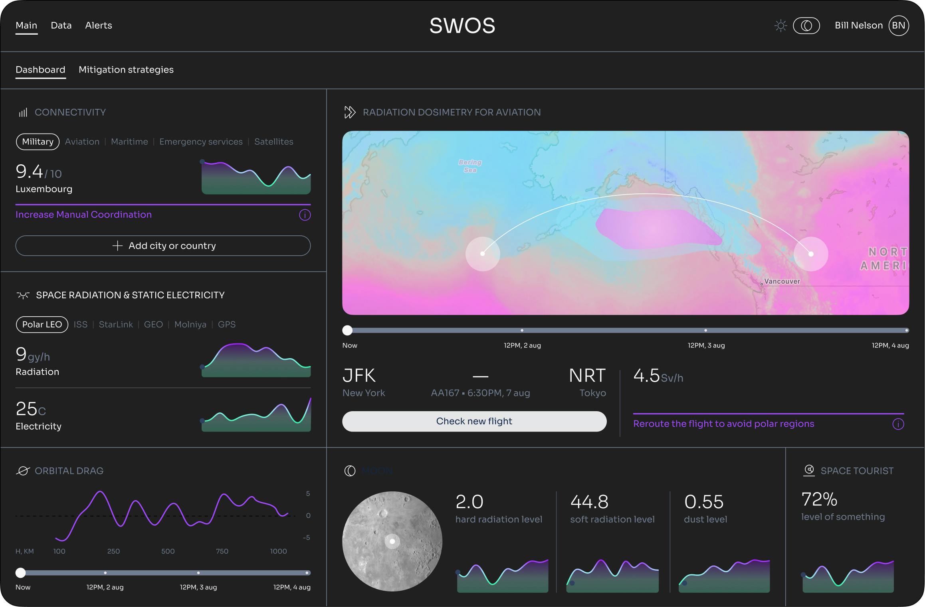Click the Moon surface thumbnail image
925x607 pixels.
(x=392, y=541)
